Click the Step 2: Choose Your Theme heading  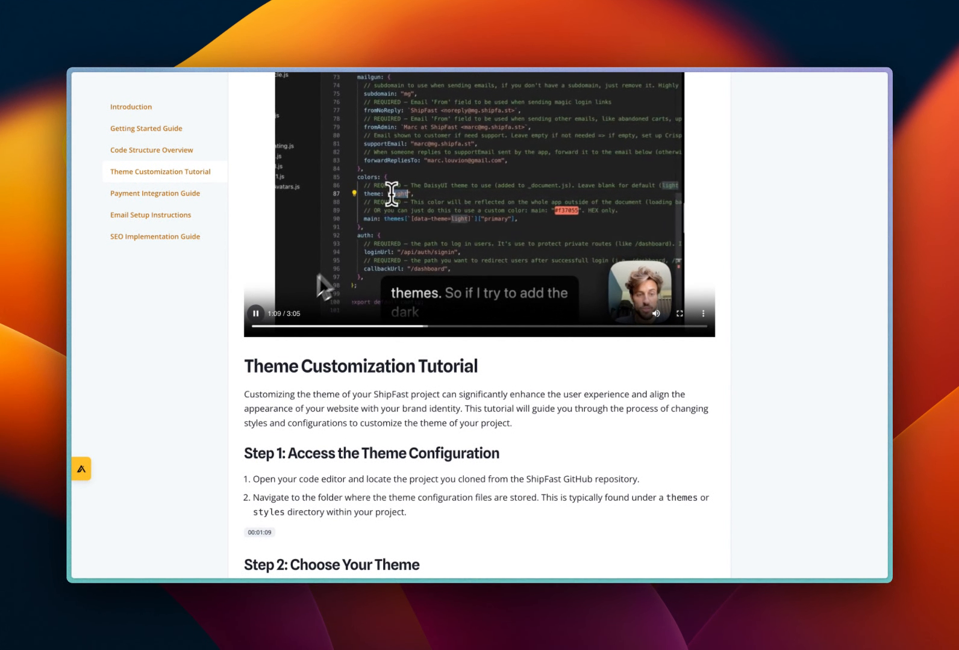tap(332, 565)
